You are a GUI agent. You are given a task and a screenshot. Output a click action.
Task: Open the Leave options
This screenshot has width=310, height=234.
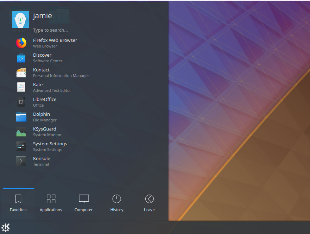[149, 202]
